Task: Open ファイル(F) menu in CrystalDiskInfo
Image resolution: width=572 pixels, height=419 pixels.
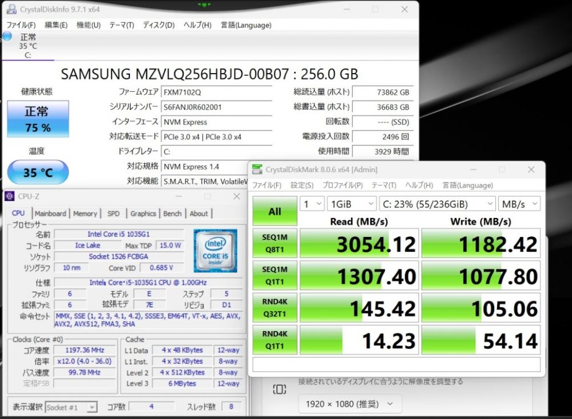Action: (x=21, y=25)
